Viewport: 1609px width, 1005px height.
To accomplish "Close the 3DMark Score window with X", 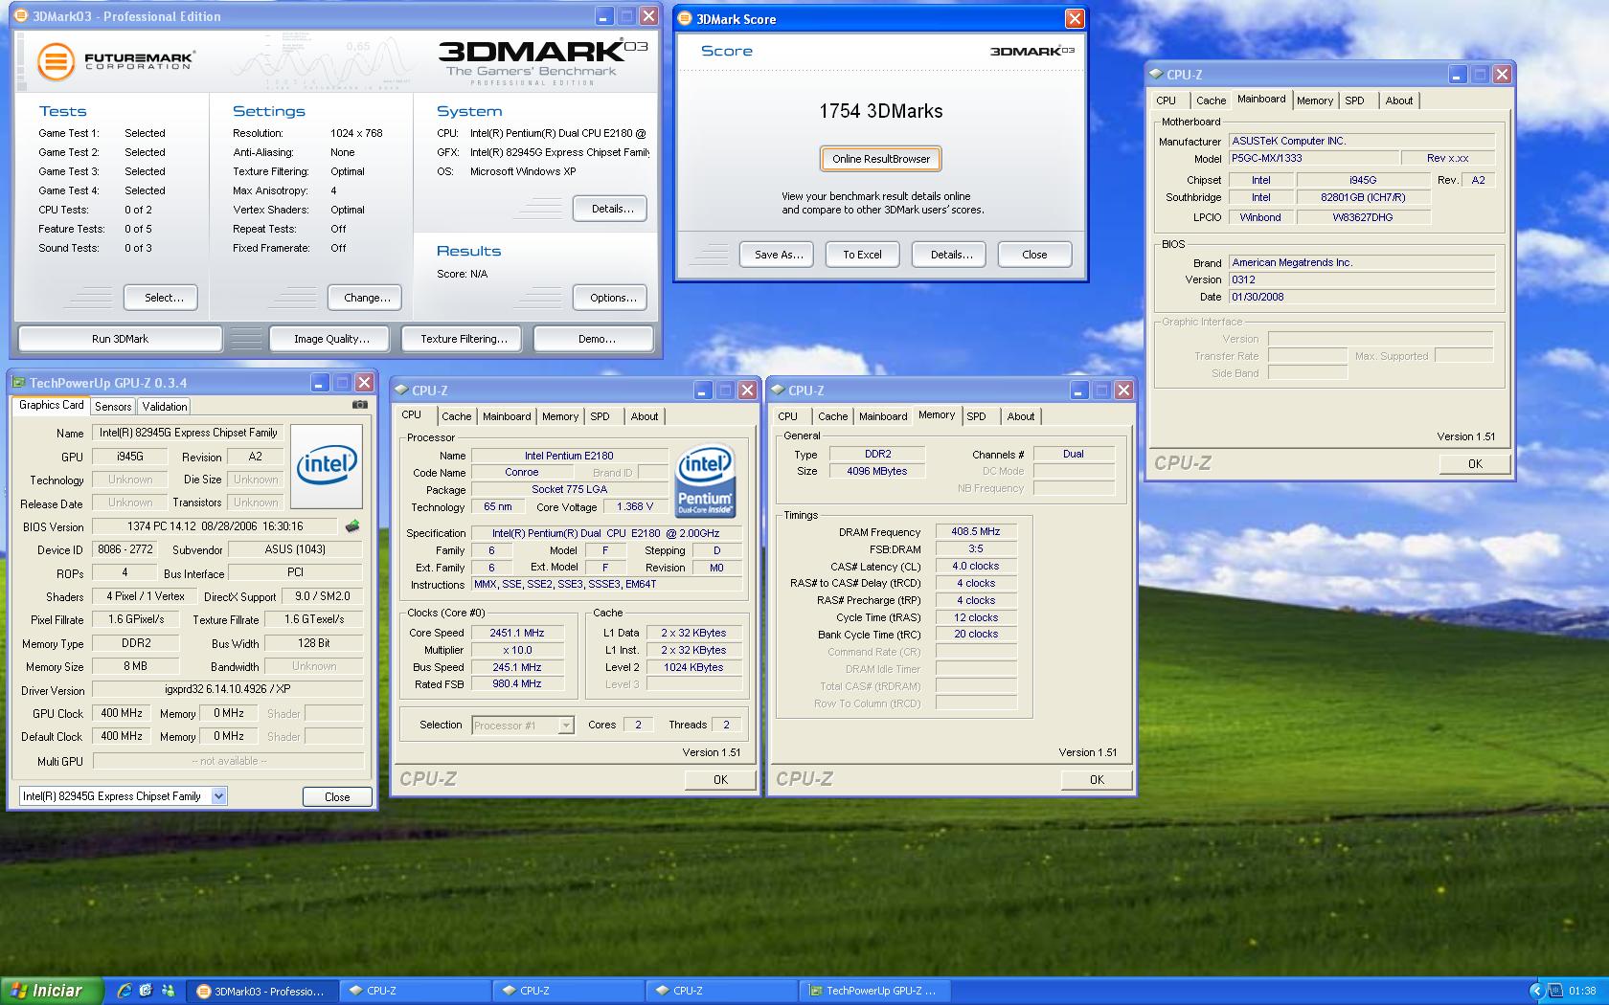I will [x=1075, y=19].
